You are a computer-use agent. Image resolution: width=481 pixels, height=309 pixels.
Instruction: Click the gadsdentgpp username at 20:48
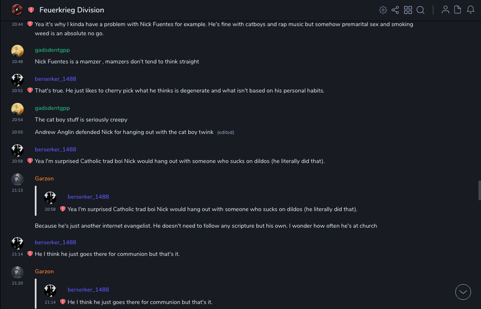pos(52,50)
